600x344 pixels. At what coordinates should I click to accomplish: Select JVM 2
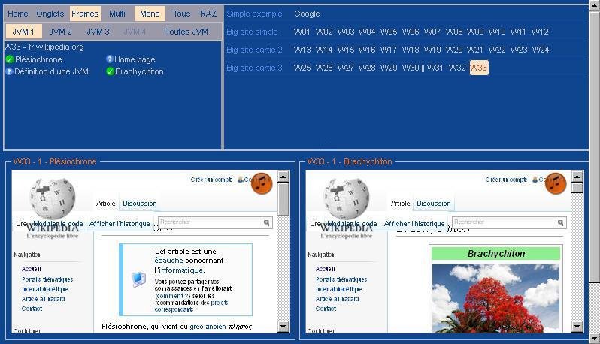click(60, 32)
